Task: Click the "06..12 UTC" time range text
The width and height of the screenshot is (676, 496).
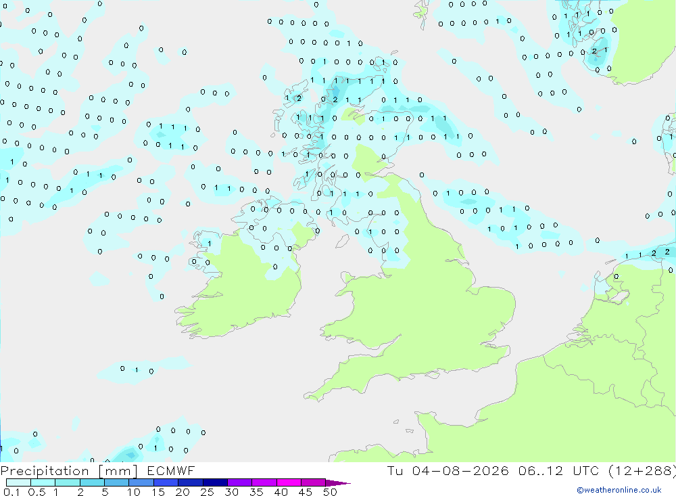Action: [x=558, y=470]
